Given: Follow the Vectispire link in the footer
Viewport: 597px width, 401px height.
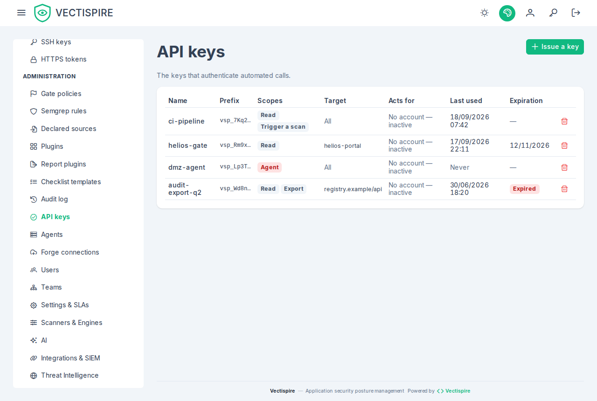Looking at the screenshot, I should click(x=453, y=391).
